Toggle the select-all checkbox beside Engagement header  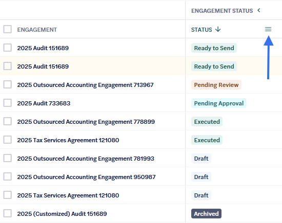(x=7, y=29)
